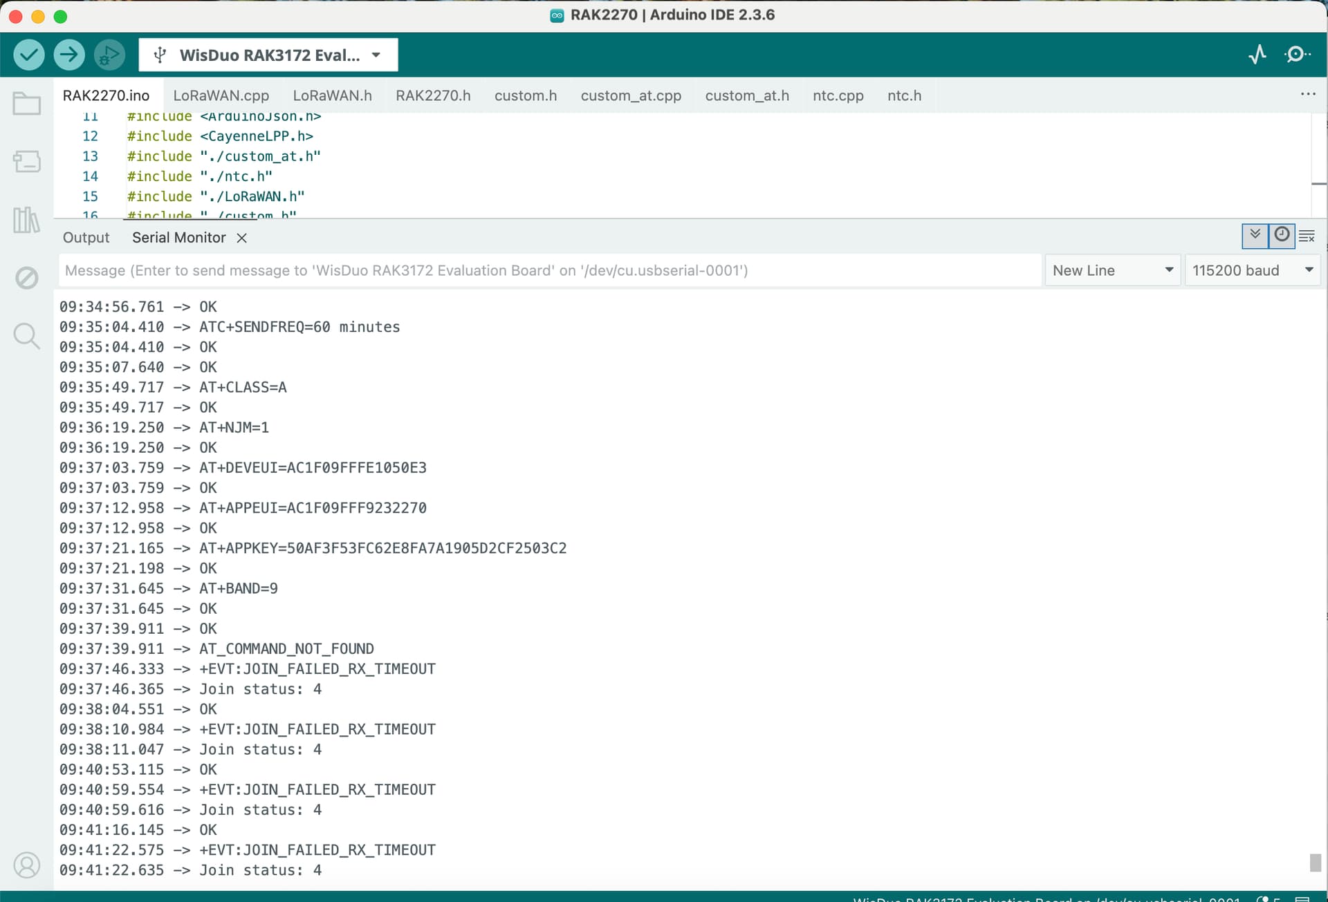Click the Verify sketch checkmark button
This screenshot has width=1328, height=902.
coord(28,55)
